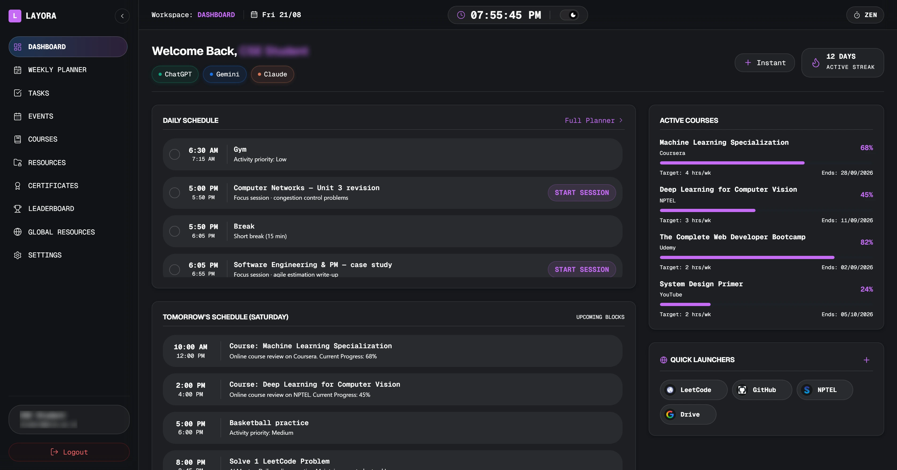Open System Design Primer course title
Screen dimensions: 897x470
[701, 284]
